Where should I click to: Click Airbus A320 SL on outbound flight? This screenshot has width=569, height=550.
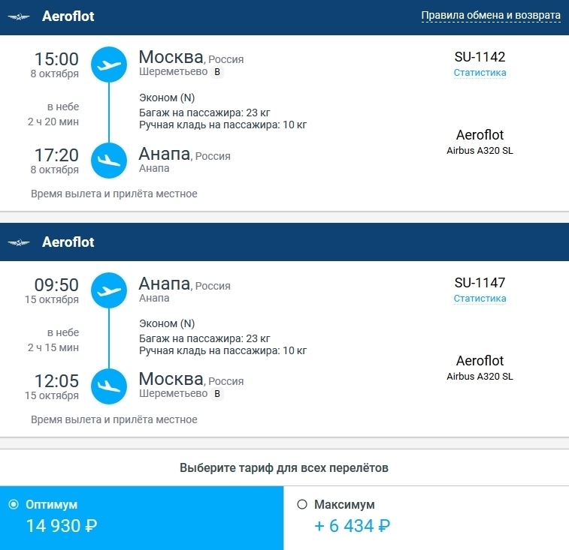480,150
